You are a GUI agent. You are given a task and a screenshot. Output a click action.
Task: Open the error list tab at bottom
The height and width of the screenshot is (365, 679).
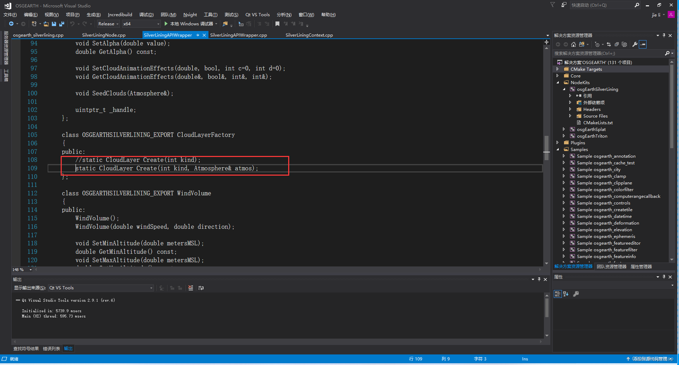(51, 349)
